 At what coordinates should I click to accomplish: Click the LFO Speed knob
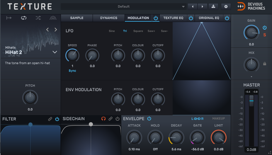click(72, 55)
